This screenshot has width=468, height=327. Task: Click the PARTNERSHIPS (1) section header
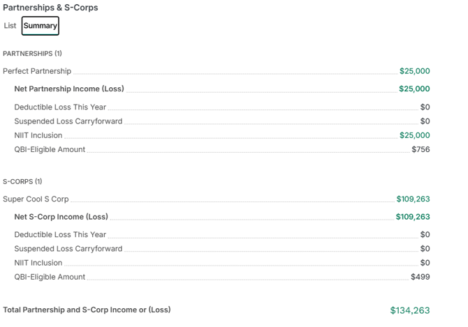(32, 54)
